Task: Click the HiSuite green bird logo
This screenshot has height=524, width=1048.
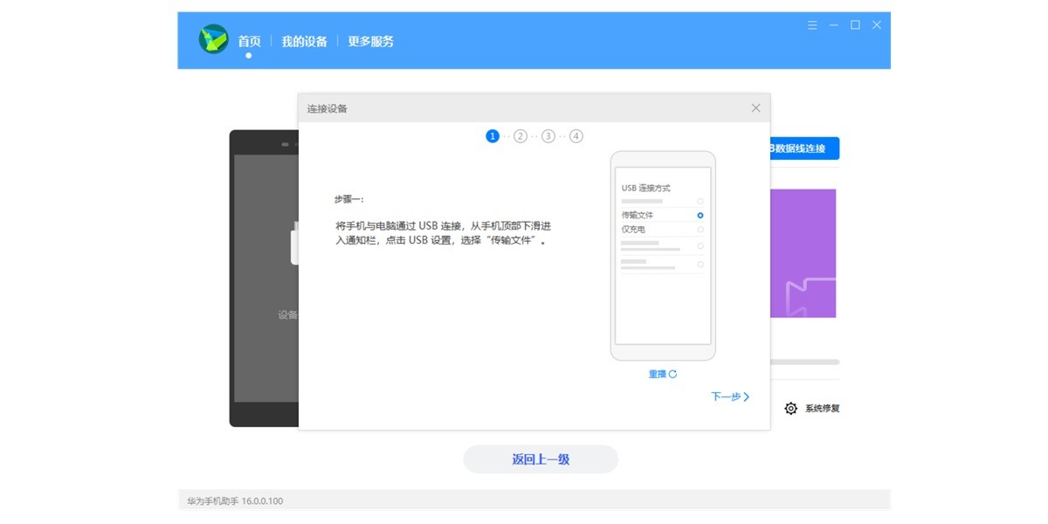Action: 212,40
